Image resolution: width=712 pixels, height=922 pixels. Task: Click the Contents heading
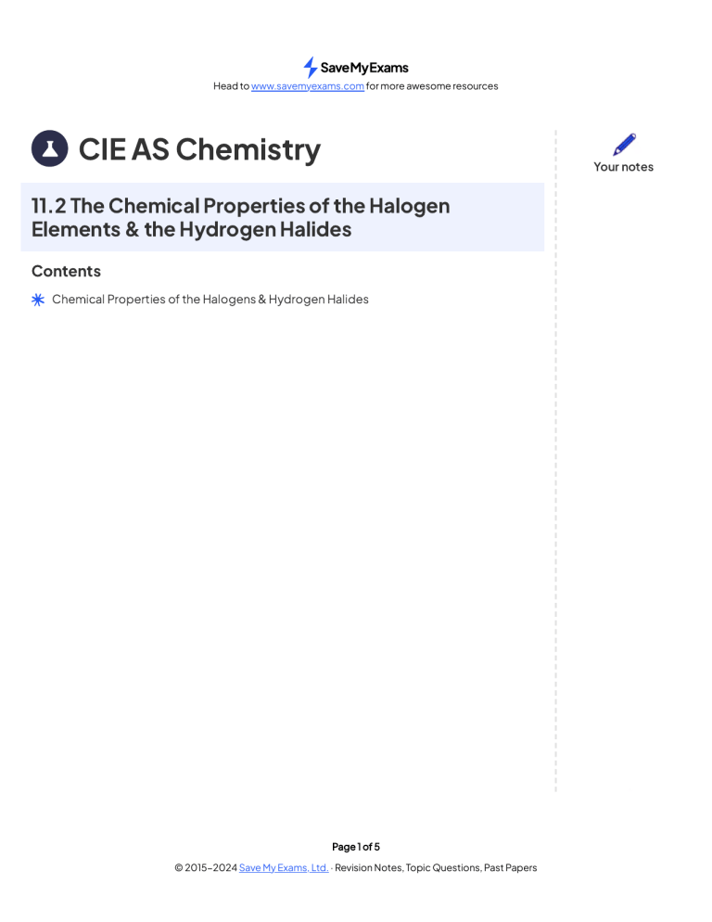tap(66, 271)
